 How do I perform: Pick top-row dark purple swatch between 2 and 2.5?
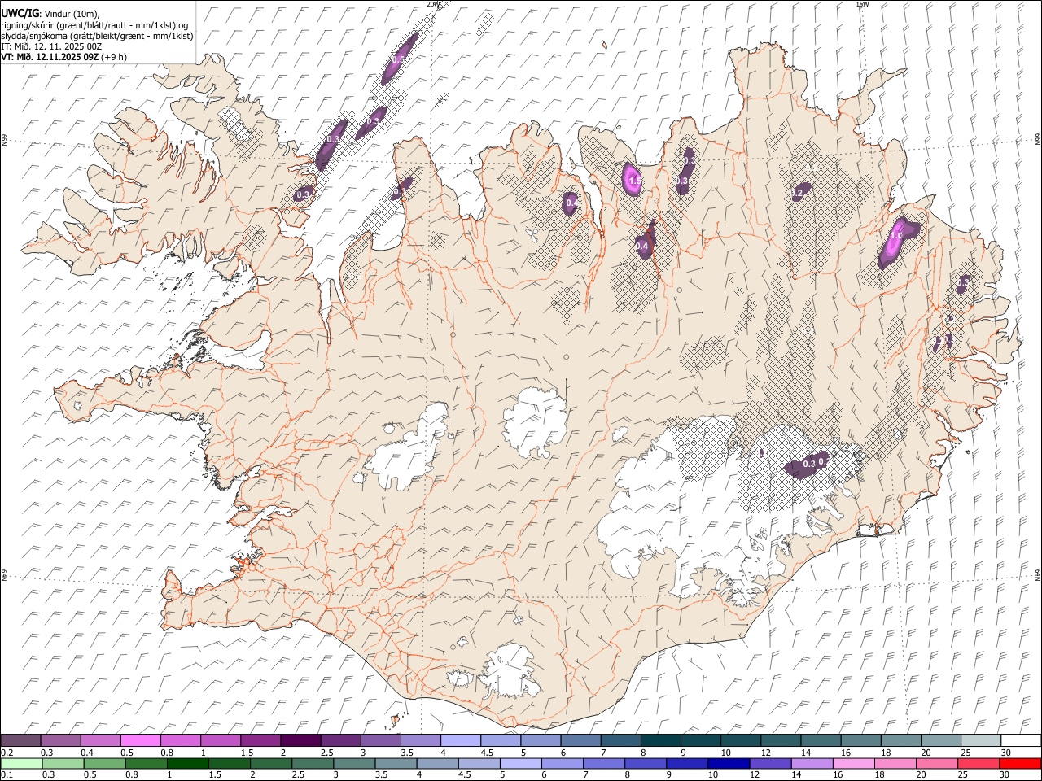tap(300, 741)
